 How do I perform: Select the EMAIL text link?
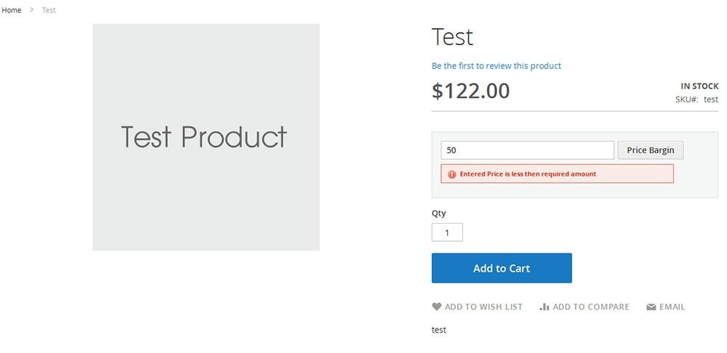click(x=672, y=307)
